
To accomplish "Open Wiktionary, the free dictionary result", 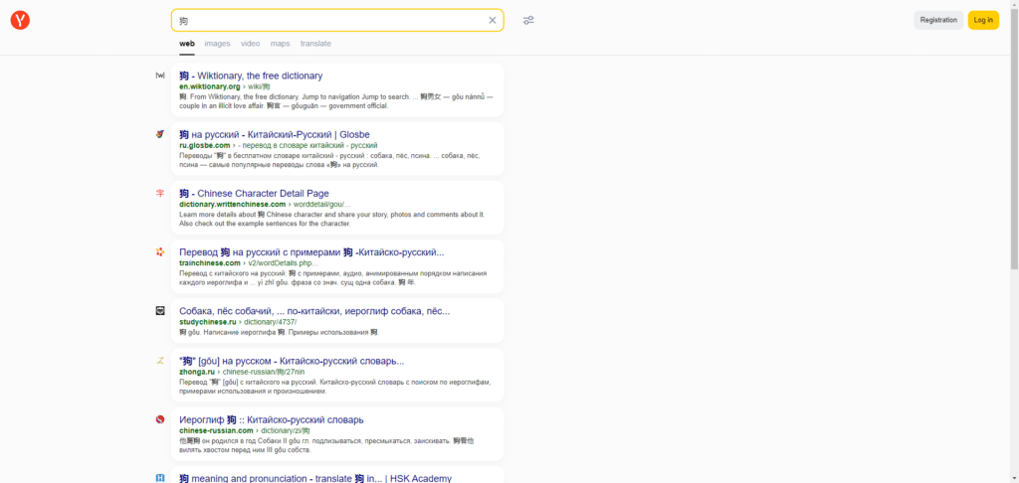I will [x=251, y=76].
